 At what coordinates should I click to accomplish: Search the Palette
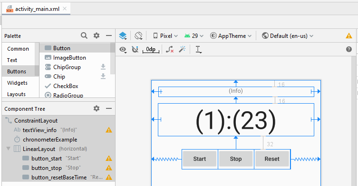pyautogui.click(x=84, y=35)
